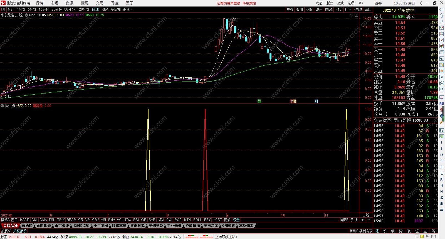Image resolution: width=445 pixels, height=239 pixels.
Task: Click the F10 company info sidebar icon
Action: (441, 59)
